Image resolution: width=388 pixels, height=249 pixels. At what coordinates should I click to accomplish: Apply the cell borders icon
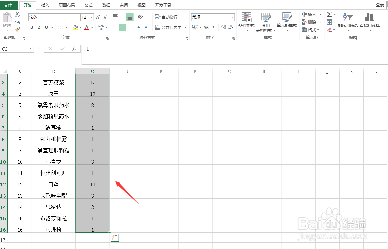tap(61, 27)
